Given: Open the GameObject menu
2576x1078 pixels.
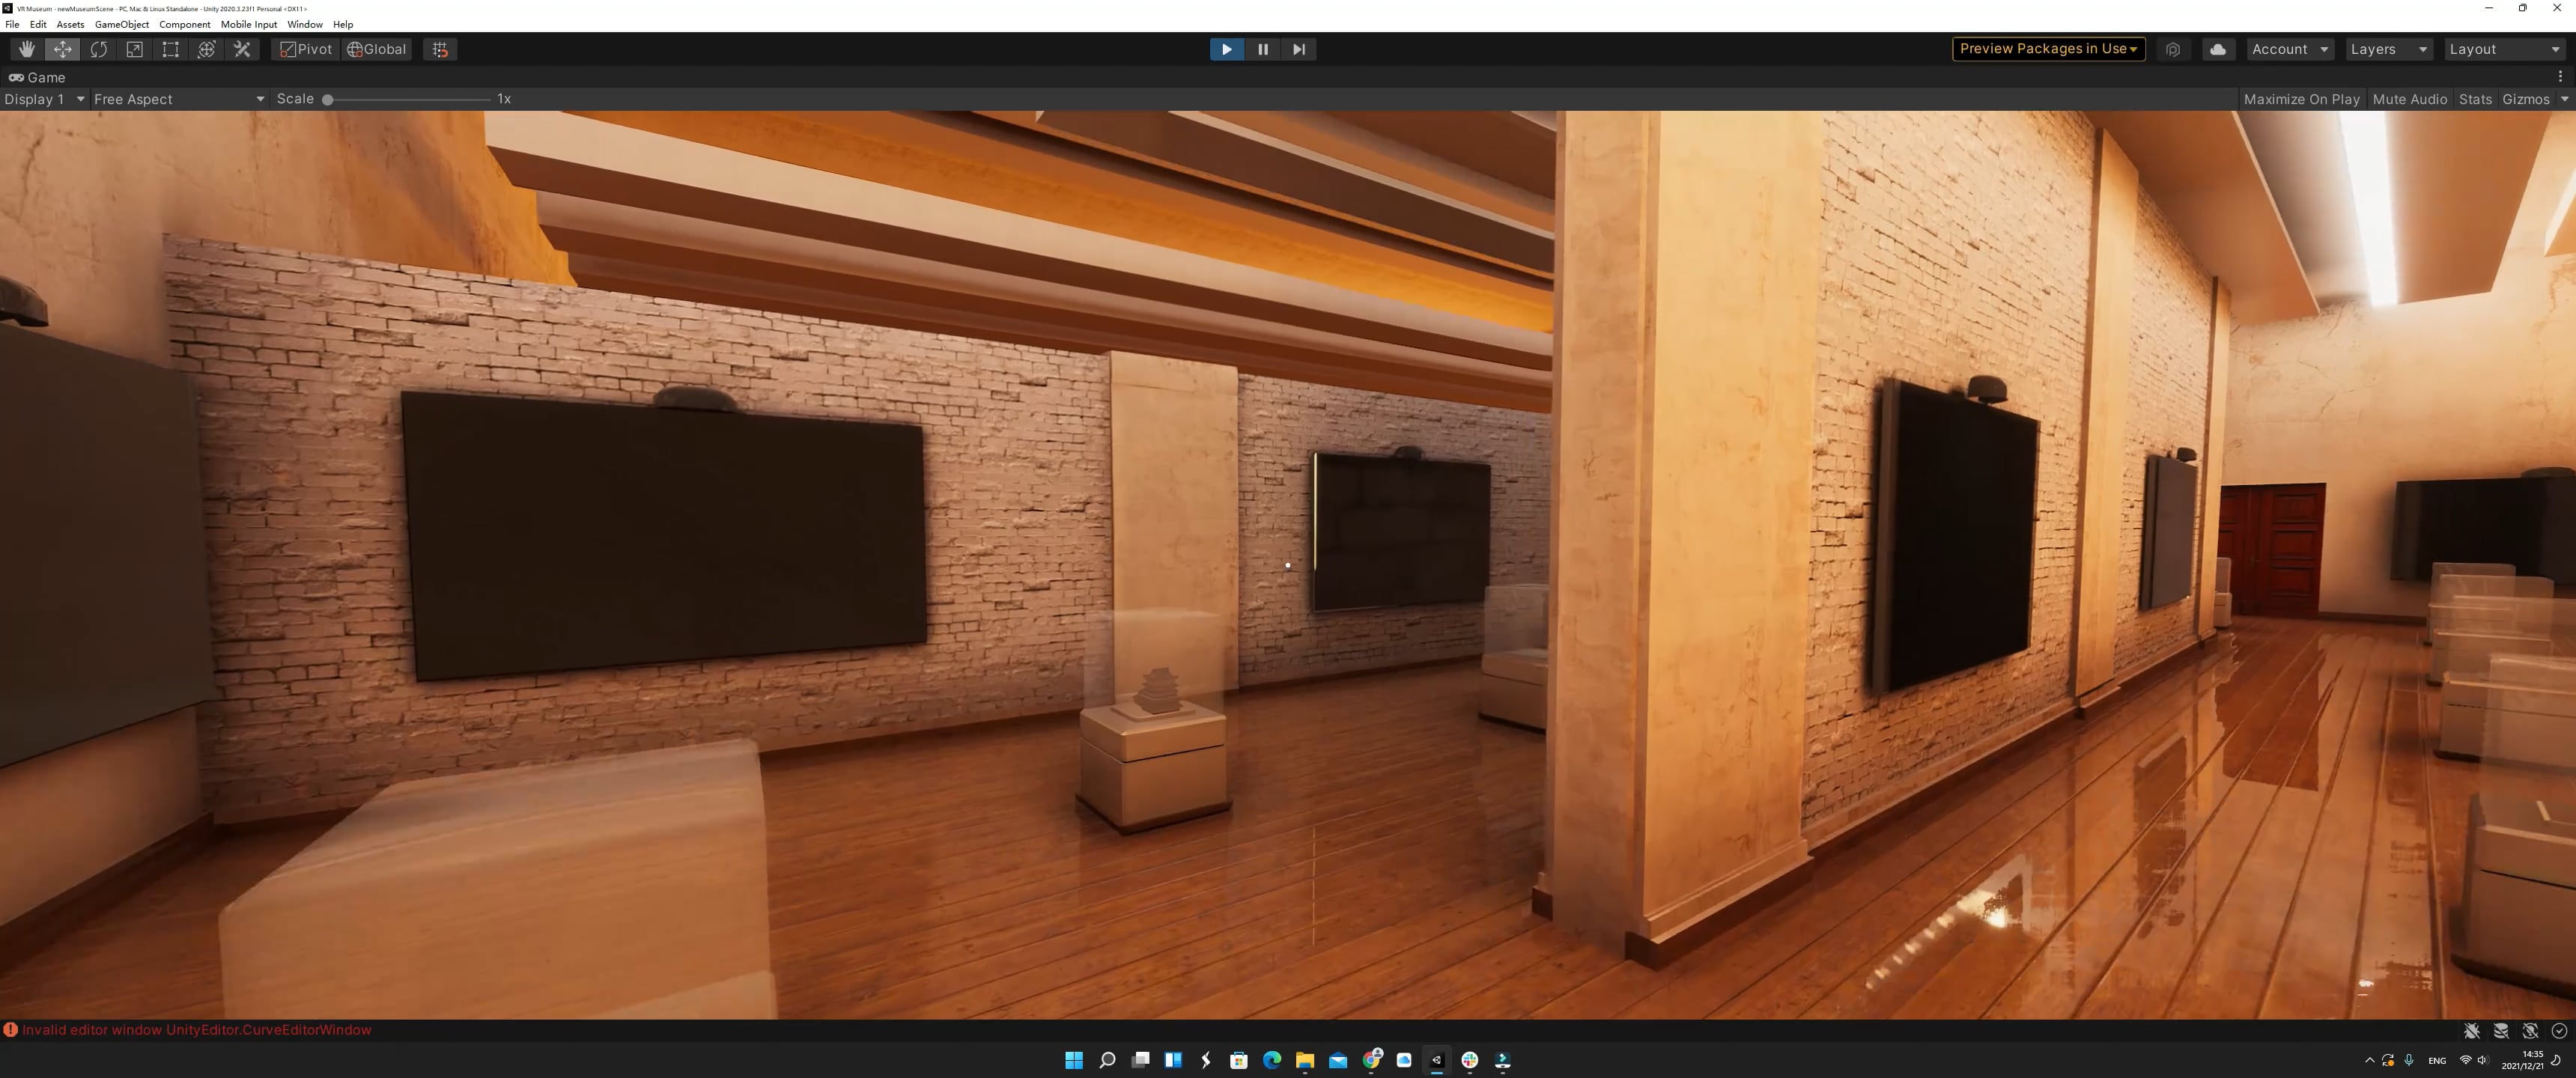Looking at the screenshot, I should 122,24.
